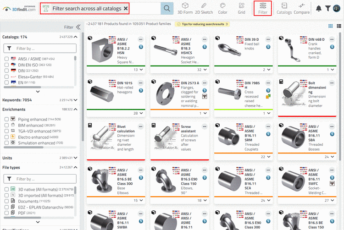Click Catalogs list horizontal scrollbar
The image size is (344, 230).
coord(22,87)
